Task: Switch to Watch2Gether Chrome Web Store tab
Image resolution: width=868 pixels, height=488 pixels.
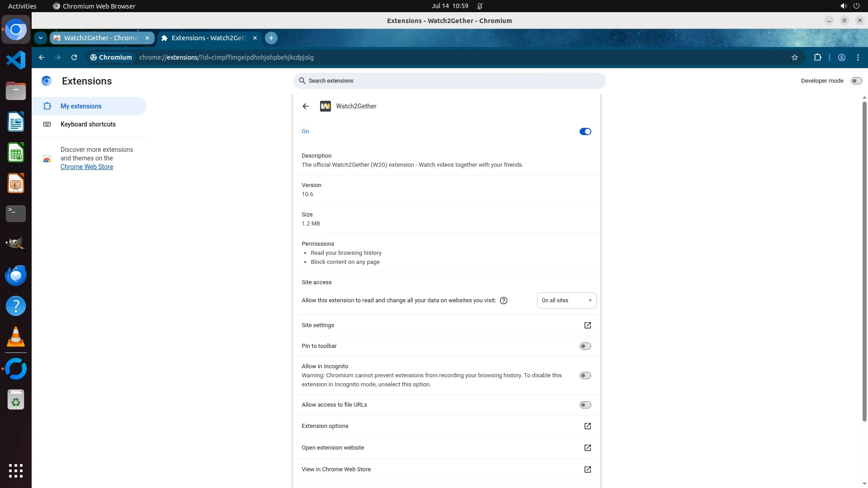Action: (100, 38)
